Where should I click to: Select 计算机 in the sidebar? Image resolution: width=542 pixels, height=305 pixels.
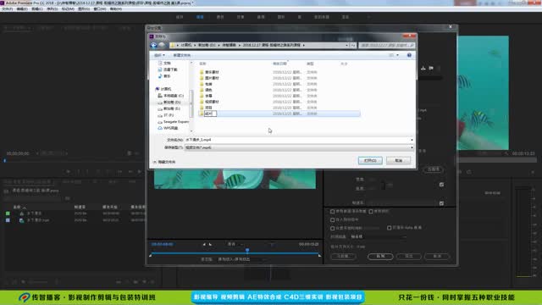click(x=163, y=89)
